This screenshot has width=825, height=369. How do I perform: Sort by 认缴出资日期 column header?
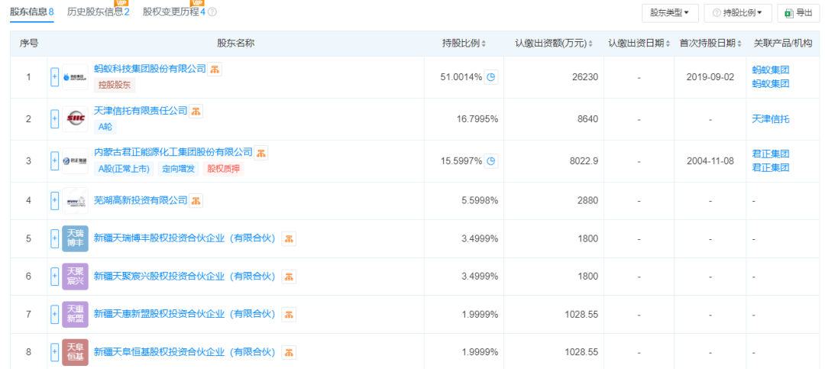click(x=639, y=44)
